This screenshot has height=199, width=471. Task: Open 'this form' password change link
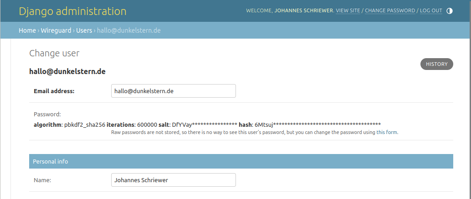pos(387,132)
